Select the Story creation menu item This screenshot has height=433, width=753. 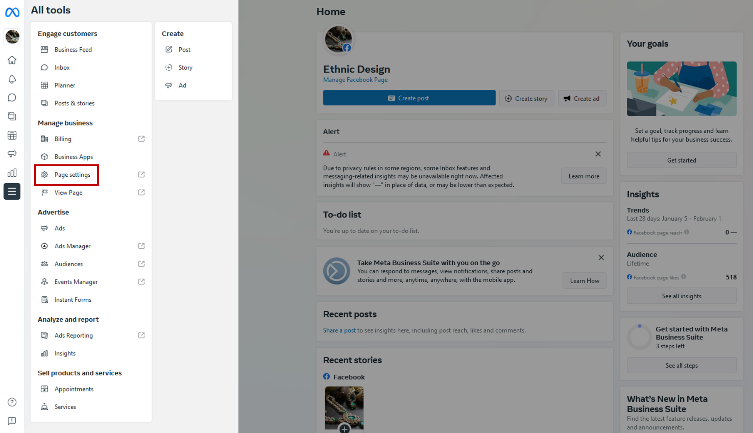click(185, 67)
